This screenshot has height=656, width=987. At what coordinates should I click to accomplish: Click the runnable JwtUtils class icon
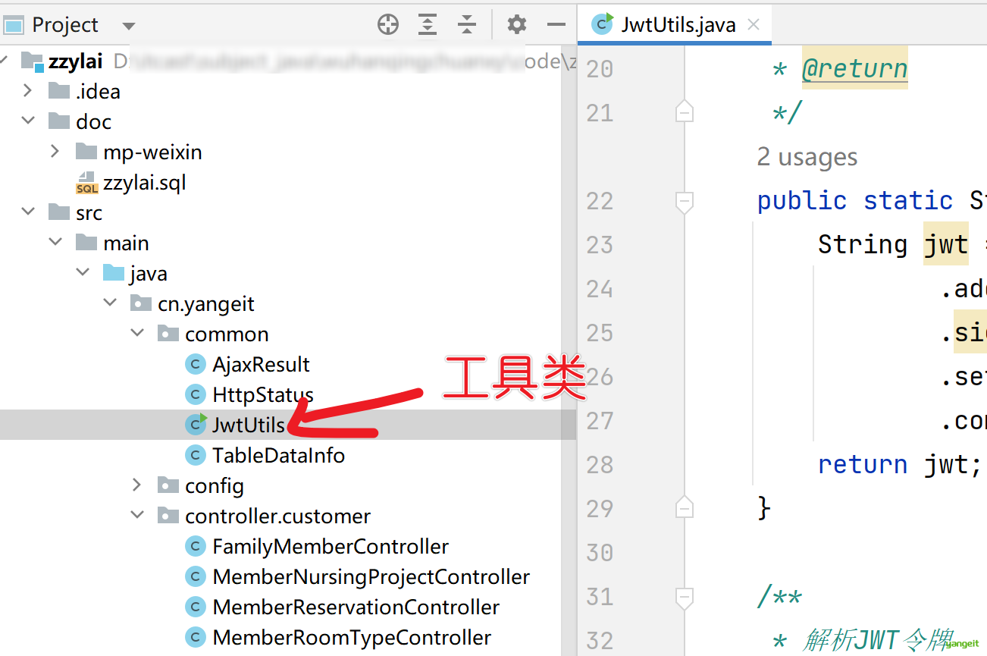tap(196, 424)
